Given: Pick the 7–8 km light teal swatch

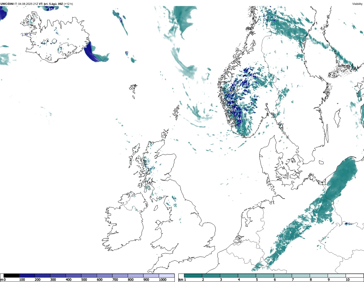Looking at the screenshot, I should click(301, 275).
